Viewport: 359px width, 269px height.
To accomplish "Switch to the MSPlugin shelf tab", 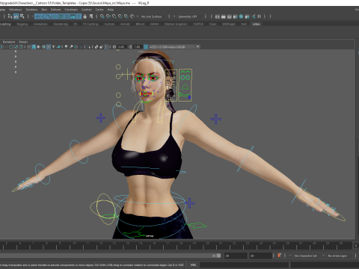I will pos(229,24).
